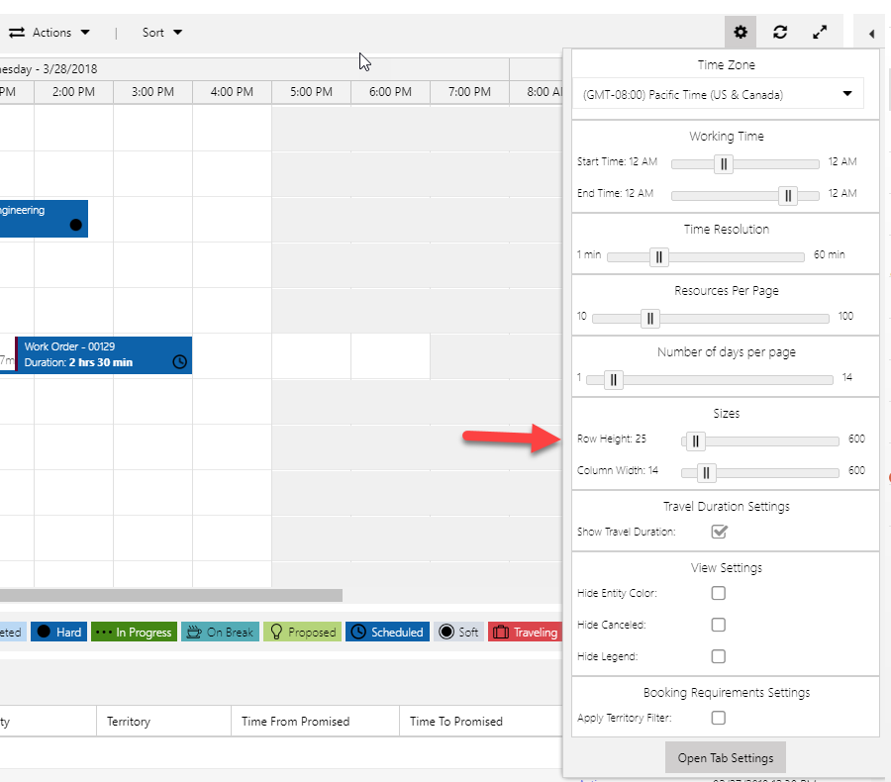Click the clock icon on Work Order 00129
This screenshot has height=782, width=891.
click(x=179, y=362)
